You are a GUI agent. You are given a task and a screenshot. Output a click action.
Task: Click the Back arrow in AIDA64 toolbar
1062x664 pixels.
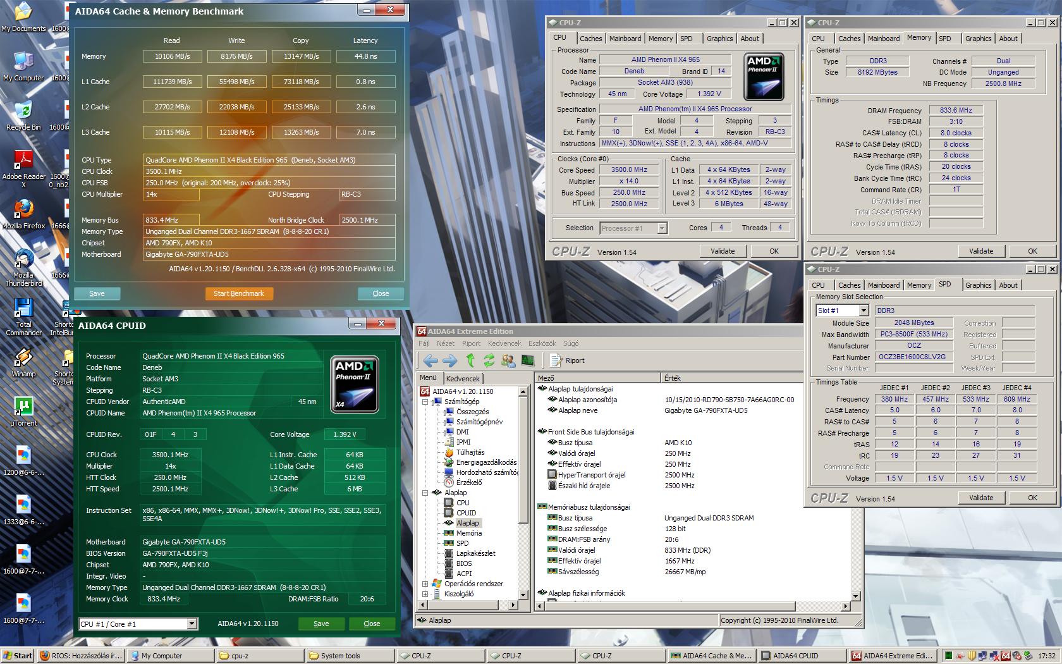[430, 360]
